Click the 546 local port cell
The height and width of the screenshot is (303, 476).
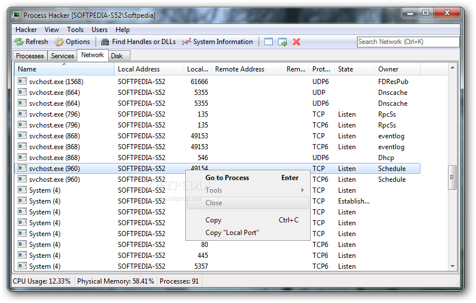pos(203,158)
